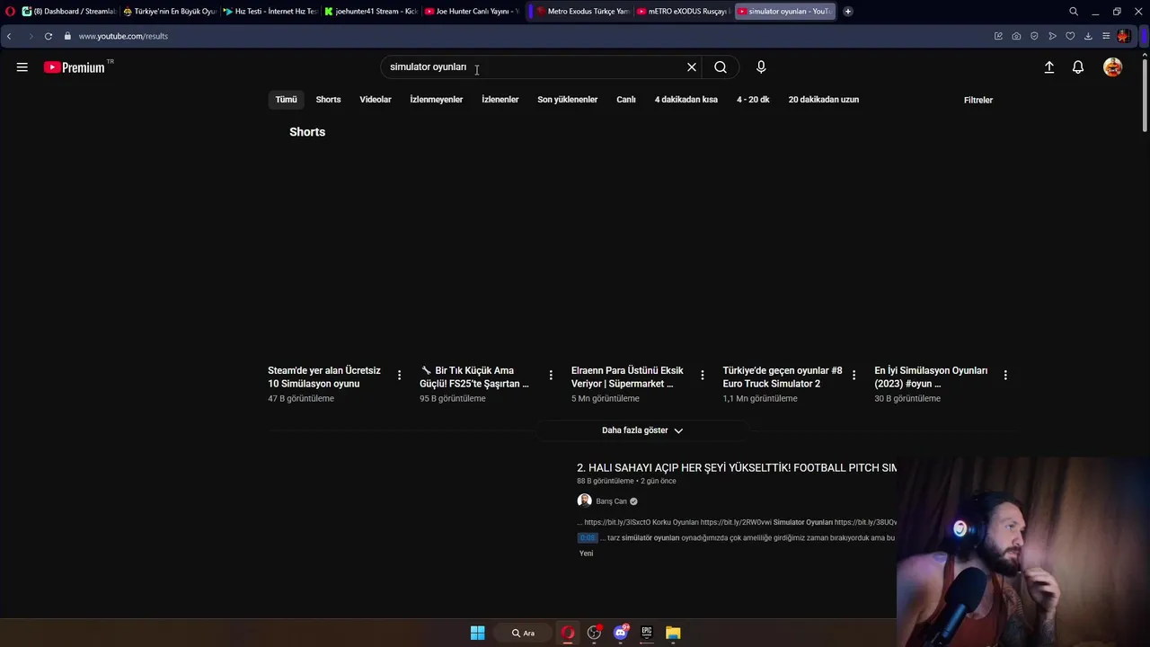Open Türkiye'de geçen oyunlar #8 short
Screen dimensions: 1150x647
tap(783, 377)
